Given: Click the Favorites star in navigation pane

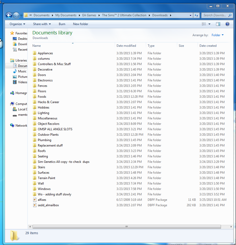Looking at the screenshot, I should tap(12, 33).
